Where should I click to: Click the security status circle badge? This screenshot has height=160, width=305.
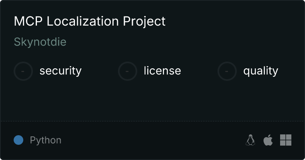tap(23, 71)
